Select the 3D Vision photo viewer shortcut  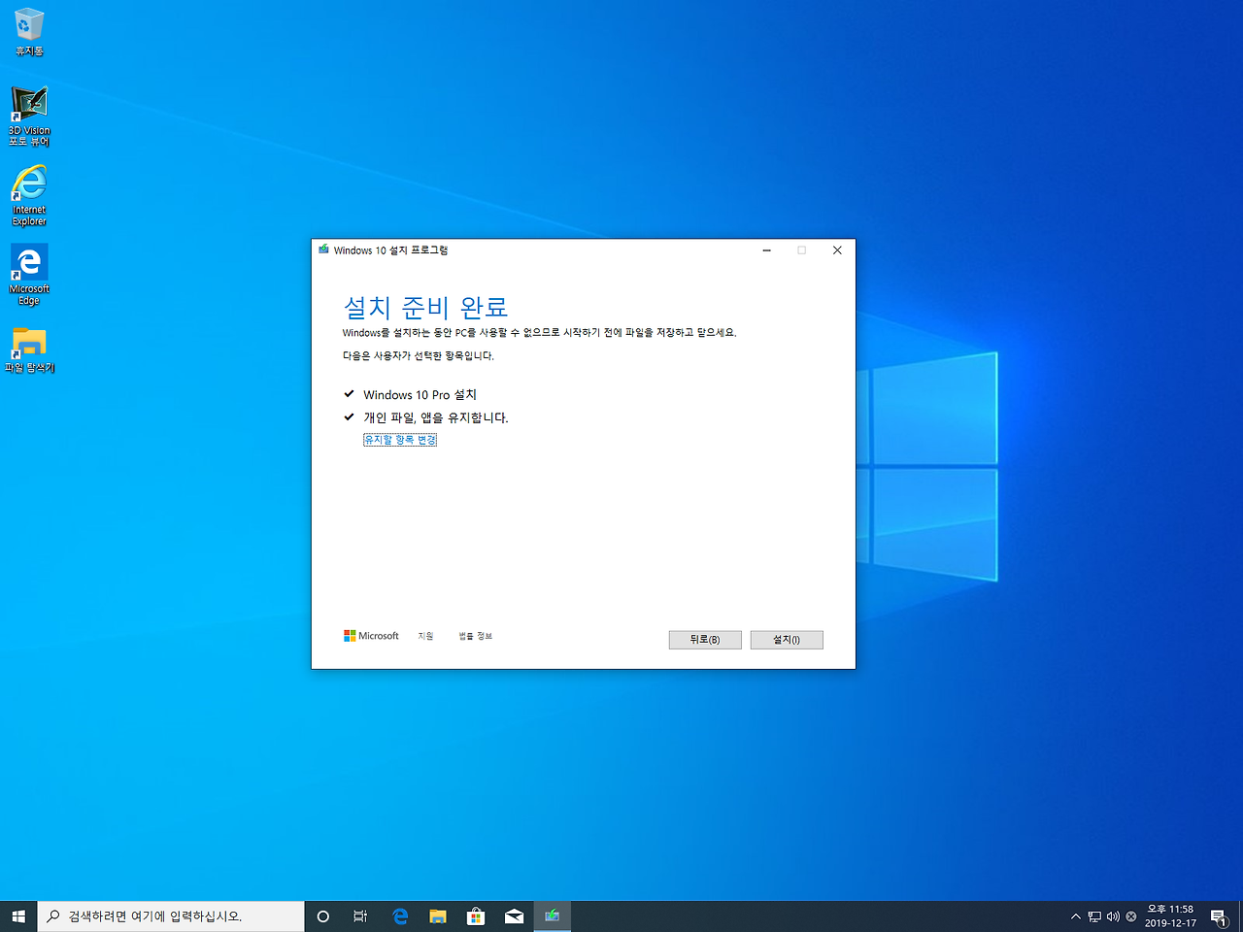pos(29,116)
